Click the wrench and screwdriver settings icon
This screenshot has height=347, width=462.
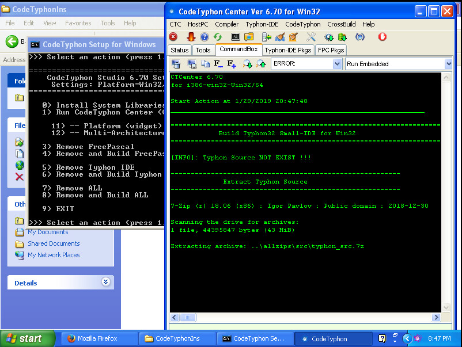[311, 37]
